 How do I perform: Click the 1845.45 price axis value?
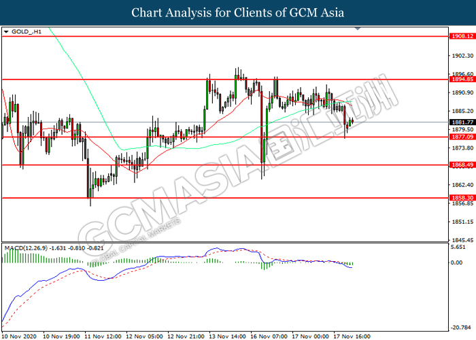pos(462,240)
